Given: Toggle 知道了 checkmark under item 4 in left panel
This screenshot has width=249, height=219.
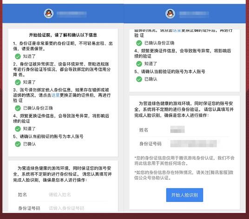Looking at the screenshot, I should pyautogui.click(x=18, y=129).
